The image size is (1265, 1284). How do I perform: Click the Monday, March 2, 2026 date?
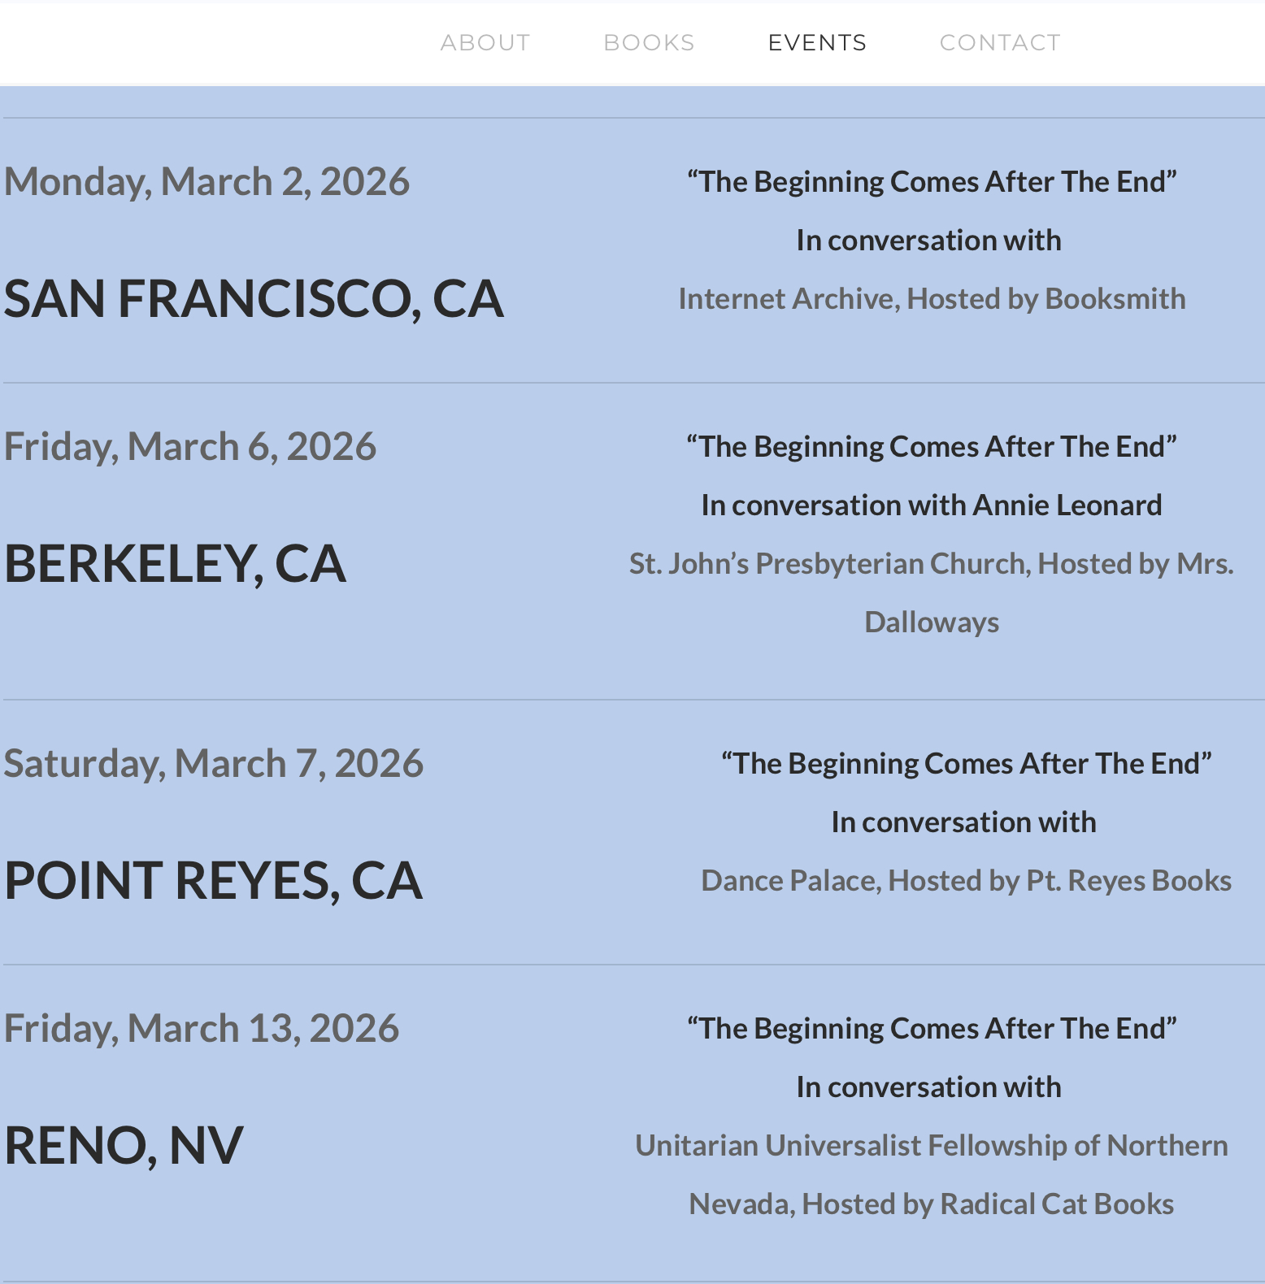(x=206, y=181)
